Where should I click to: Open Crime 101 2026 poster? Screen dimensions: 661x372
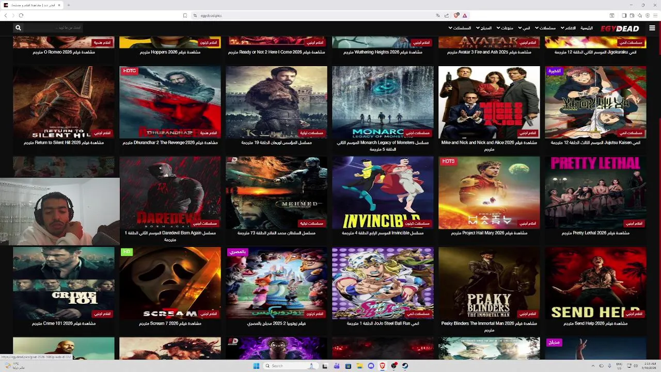point(64,283)
